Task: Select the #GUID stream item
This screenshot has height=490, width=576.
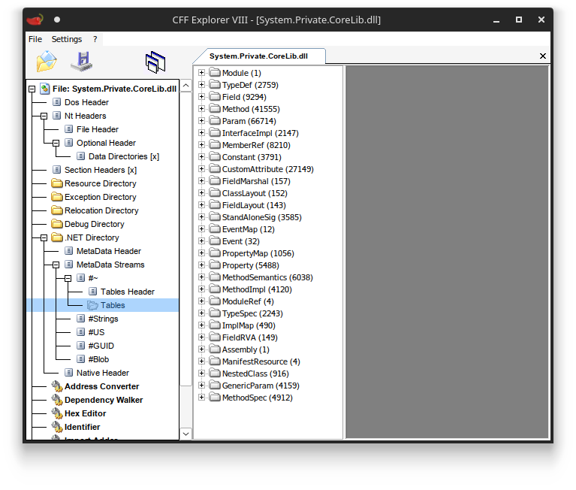Action: point(101,346)
